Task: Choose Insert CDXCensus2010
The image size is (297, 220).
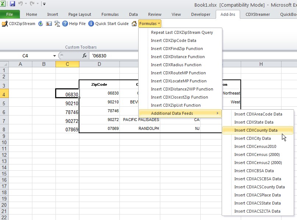Action: pyautogui.click(x=258, y=146)
